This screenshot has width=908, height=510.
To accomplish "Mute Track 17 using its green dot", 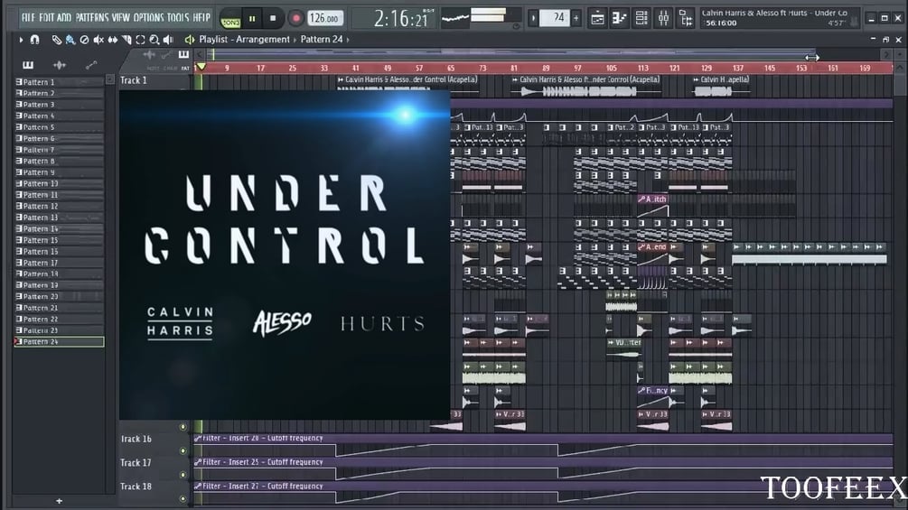I will coord(183,475).
